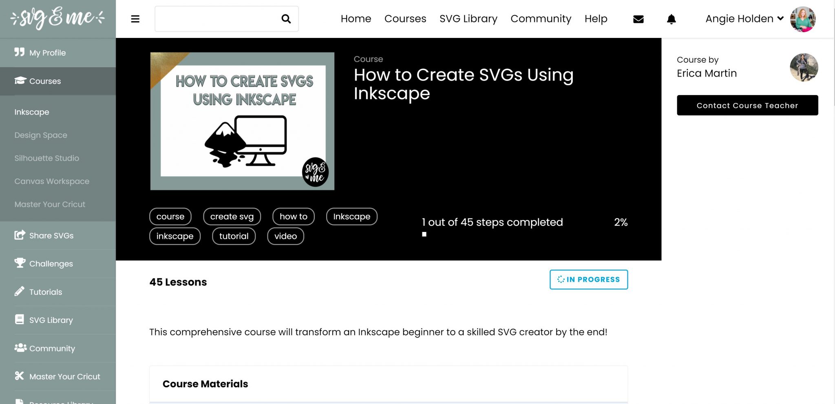This screenshot has height=404, width=835.
Task: Click the '1 out of 45 steps completed' text
Action: 493,222
